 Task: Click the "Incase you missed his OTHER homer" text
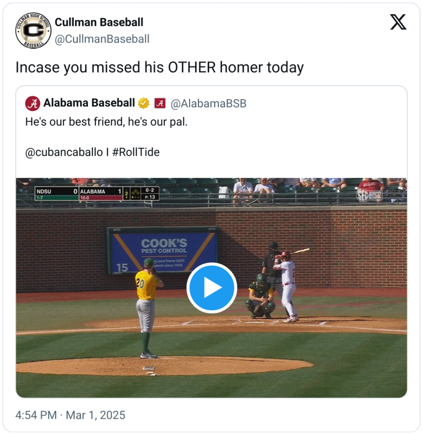[x=159, y=67]
